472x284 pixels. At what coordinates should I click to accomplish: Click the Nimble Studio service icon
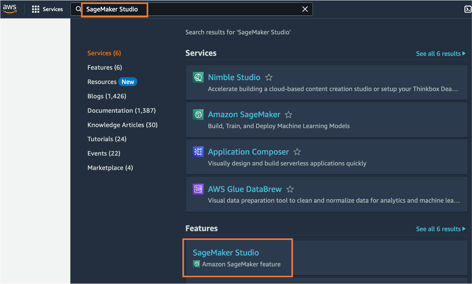click(198, 77)
